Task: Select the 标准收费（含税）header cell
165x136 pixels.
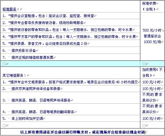Action: pos(152,6)
